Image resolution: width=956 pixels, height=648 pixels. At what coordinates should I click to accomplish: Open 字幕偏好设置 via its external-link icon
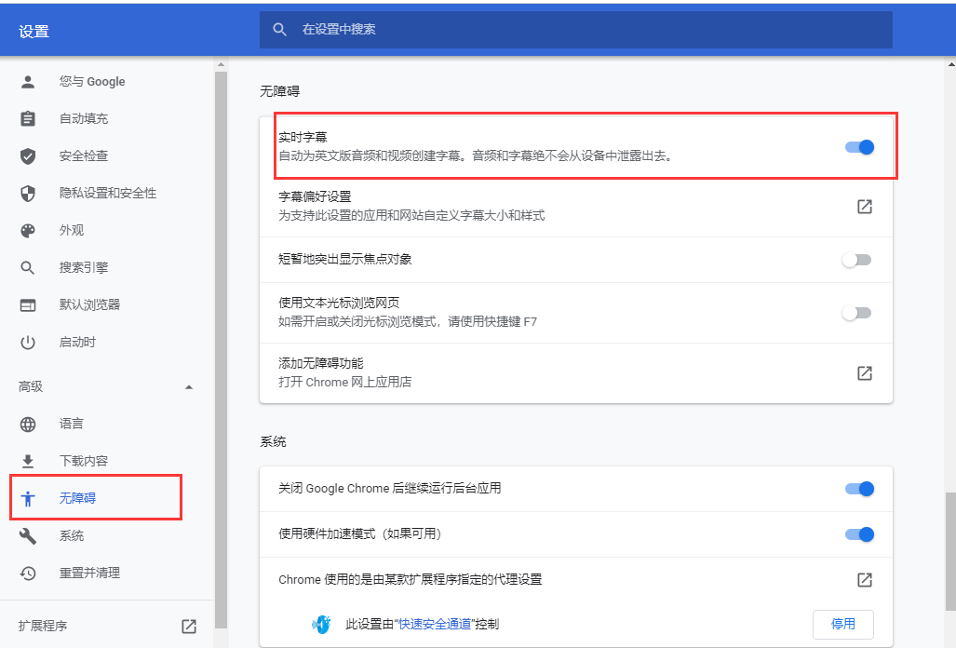(x=865, y=207)
